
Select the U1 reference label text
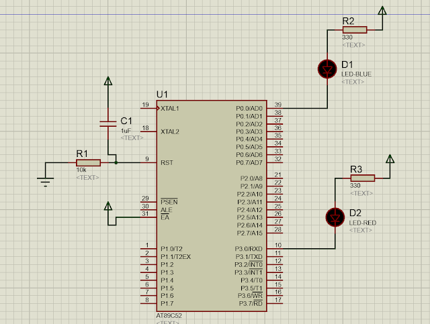(162, 95)
